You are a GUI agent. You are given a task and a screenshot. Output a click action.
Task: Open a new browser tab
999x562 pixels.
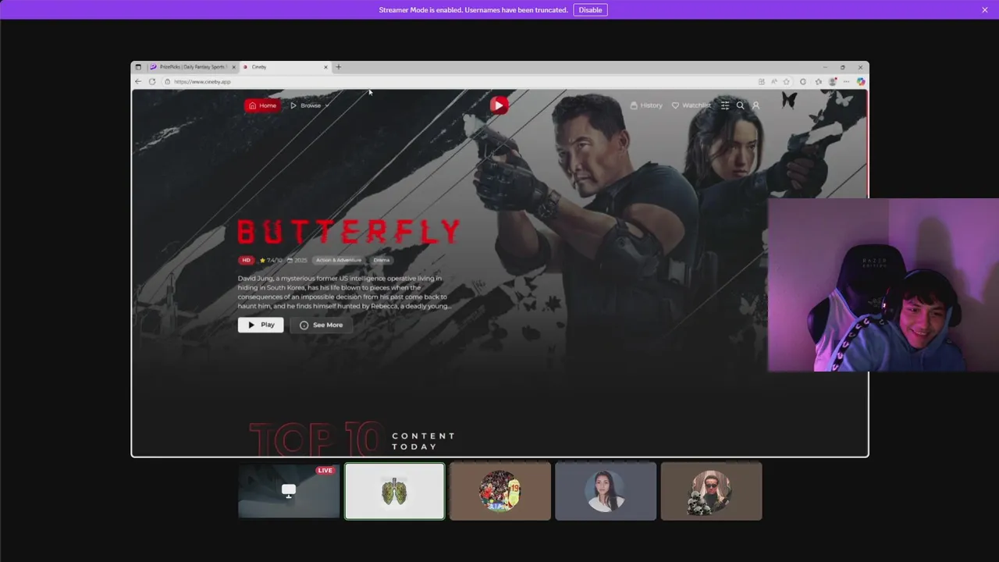(x=338, y=67)
